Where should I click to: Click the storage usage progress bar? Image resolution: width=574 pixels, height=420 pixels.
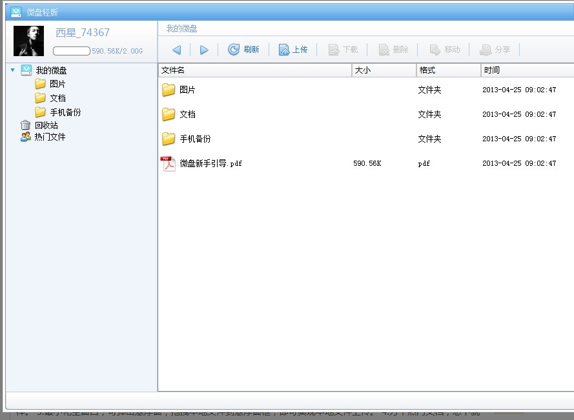coord(72,51)
